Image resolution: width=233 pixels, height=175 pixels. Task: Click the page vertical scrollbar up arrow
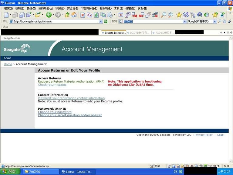click(231, 38)
